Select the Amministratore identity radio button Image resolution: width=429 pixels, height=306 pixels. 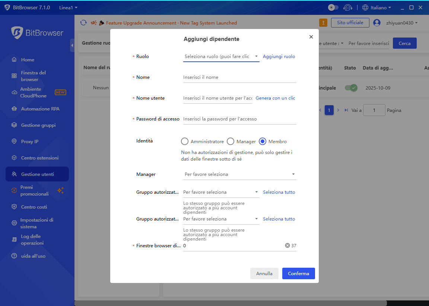click(185, 141)
